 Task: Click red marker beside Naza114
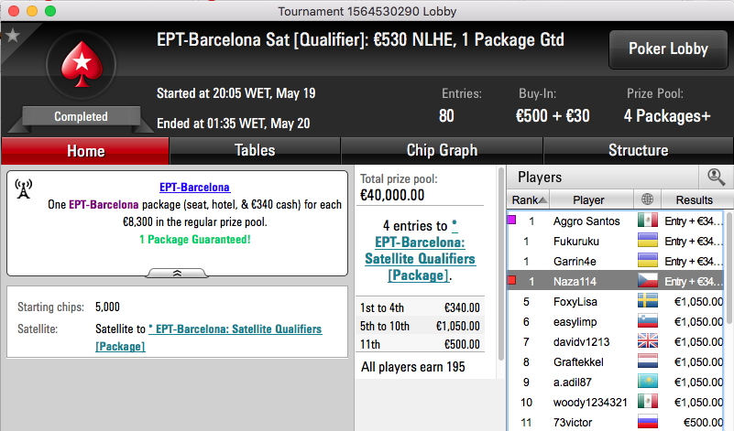(512, 280)
